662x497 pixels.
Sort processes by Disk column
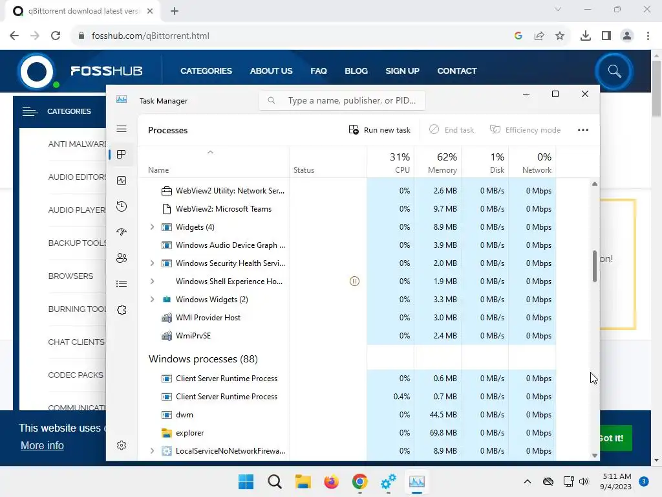click(485, 163)
